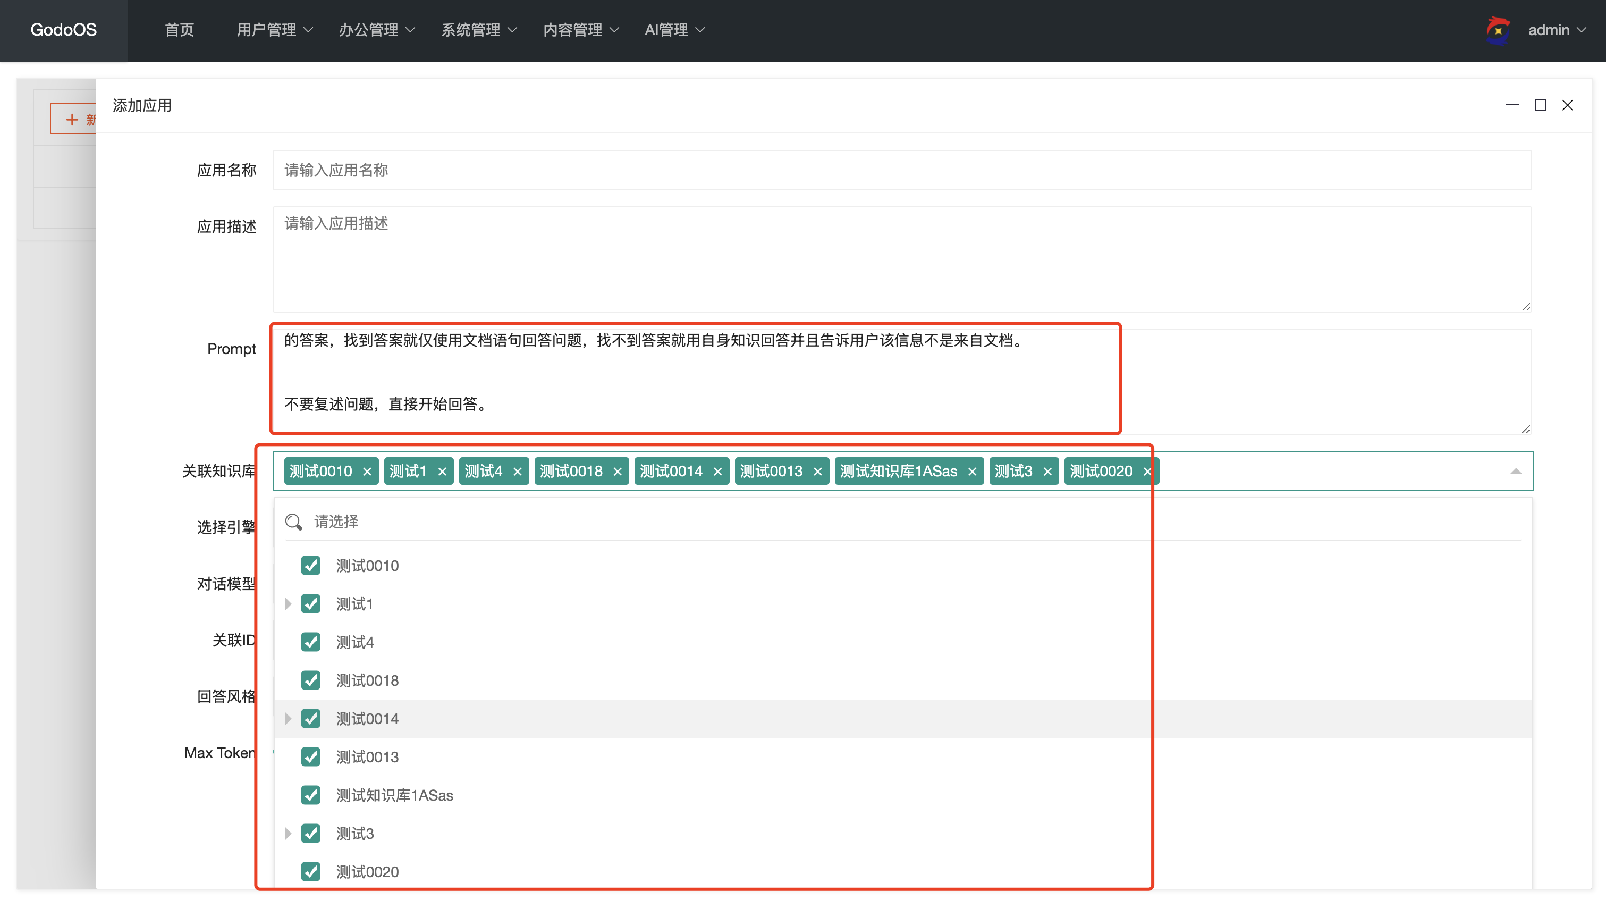
Task: Click the admin avatar logo
Action: [1498, 30]
